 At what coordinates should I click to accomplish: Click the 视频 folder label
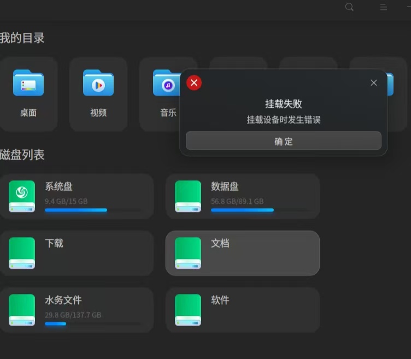[x=98, y=113]
